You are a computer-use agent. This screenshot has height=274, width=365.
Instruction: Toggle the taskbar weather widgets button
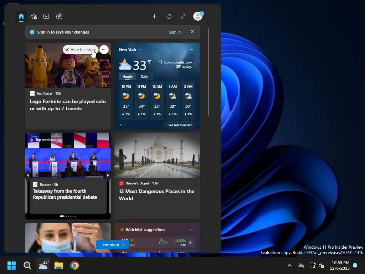[x=43, y=265]
